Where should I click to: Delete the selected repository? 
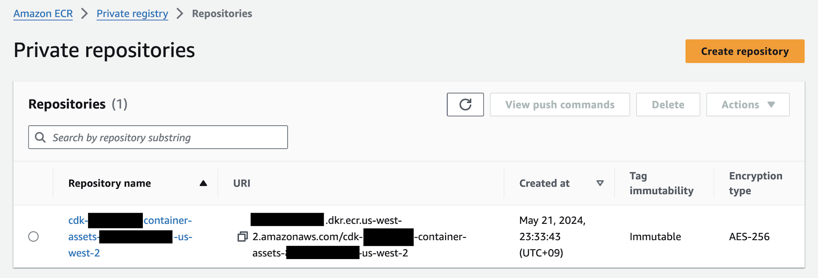[668, 104]
